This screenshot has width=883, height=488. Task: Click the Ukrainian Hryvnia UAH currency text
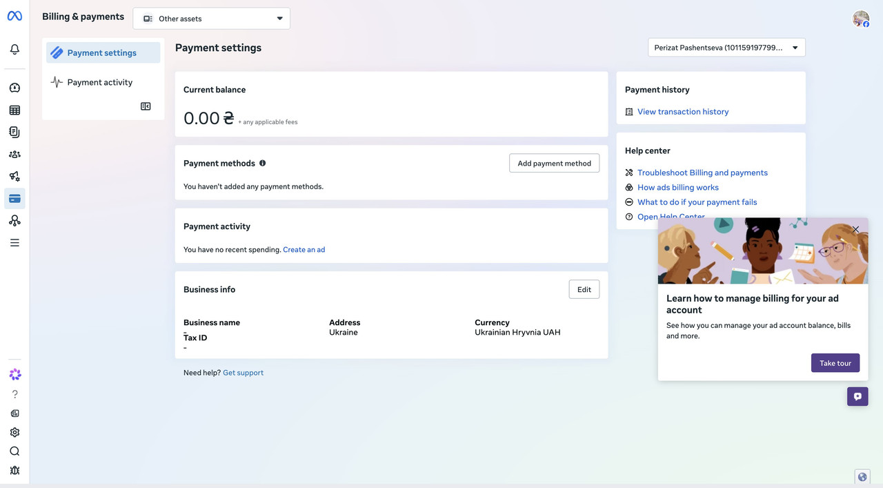tap(517, 332)
